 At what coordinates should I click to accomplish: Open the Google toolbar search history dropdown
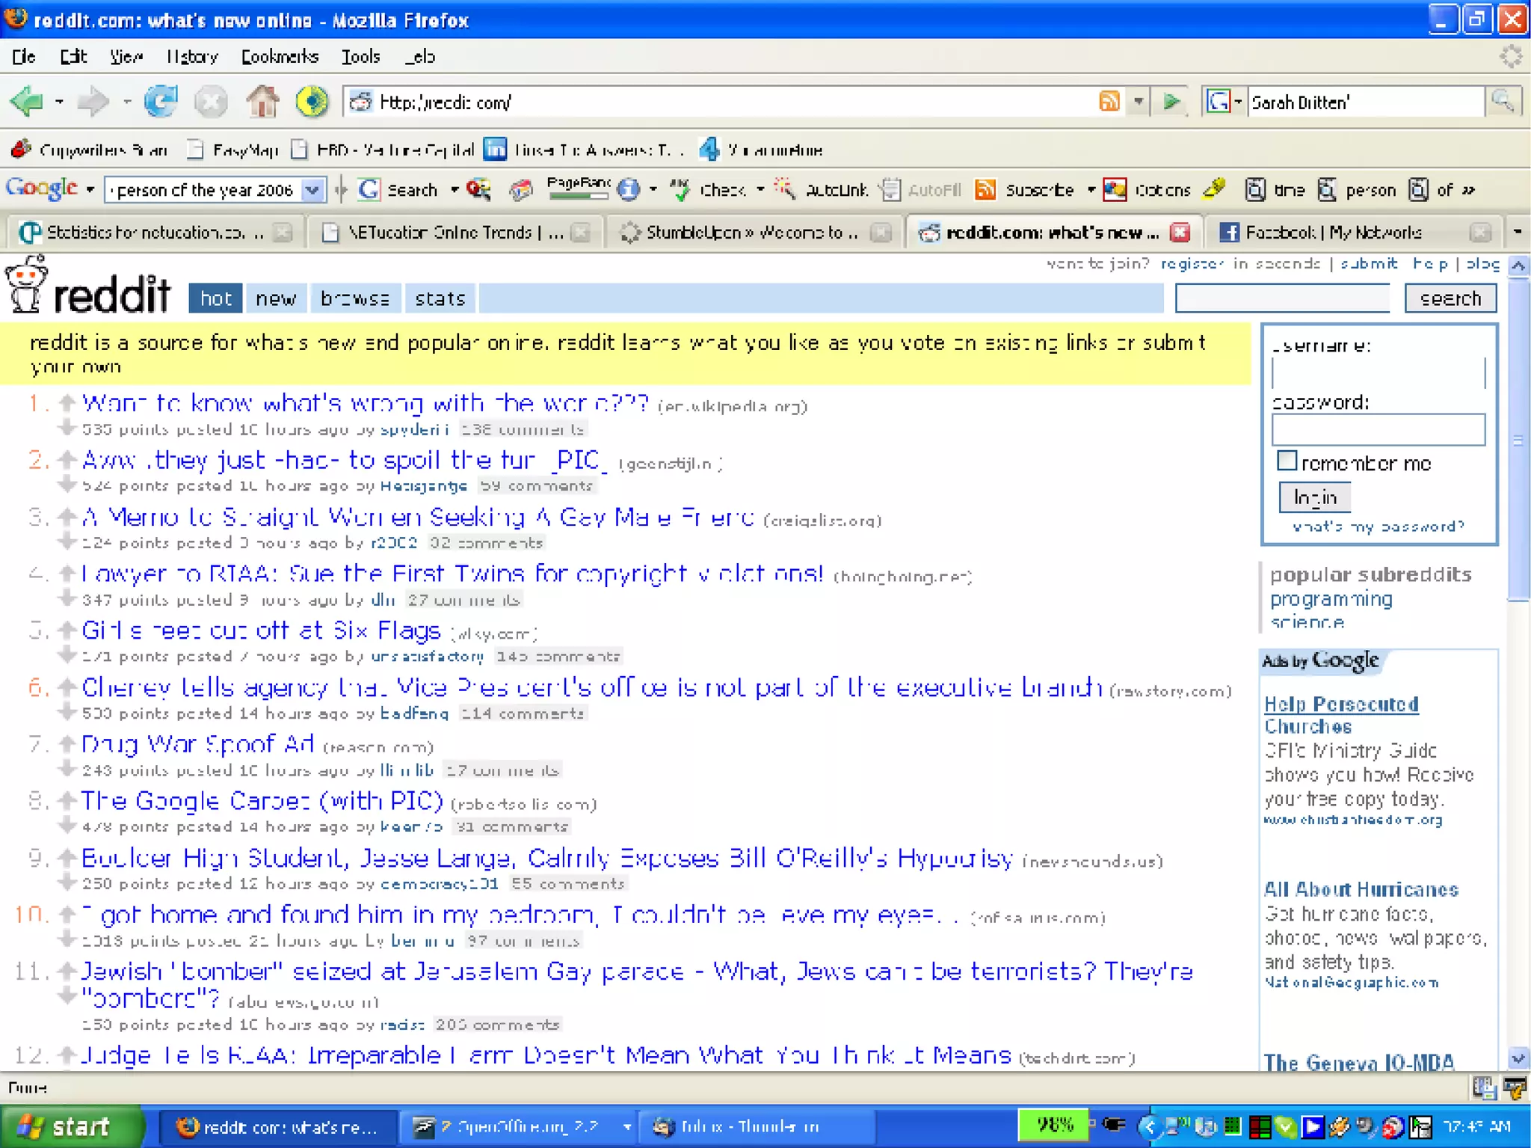312,190
